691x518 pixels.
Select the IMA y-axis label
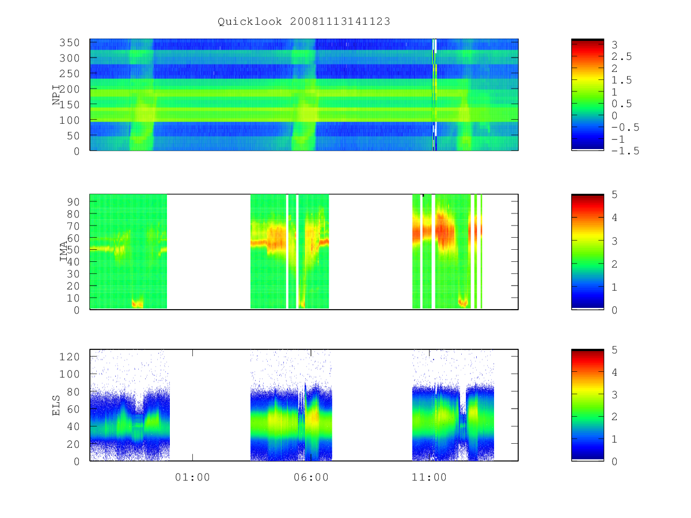(x=63, y=252)
